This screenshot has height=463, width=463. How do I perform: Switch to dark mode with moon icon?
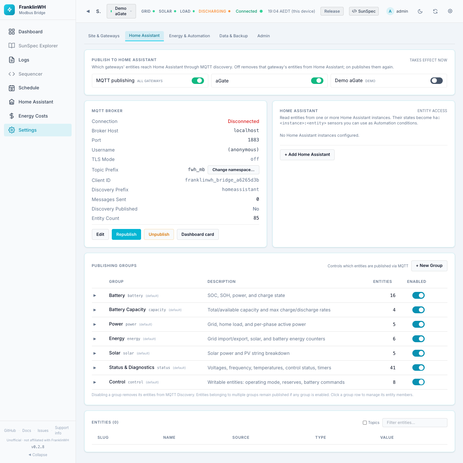pyautogui.click(x=420, y=11)
